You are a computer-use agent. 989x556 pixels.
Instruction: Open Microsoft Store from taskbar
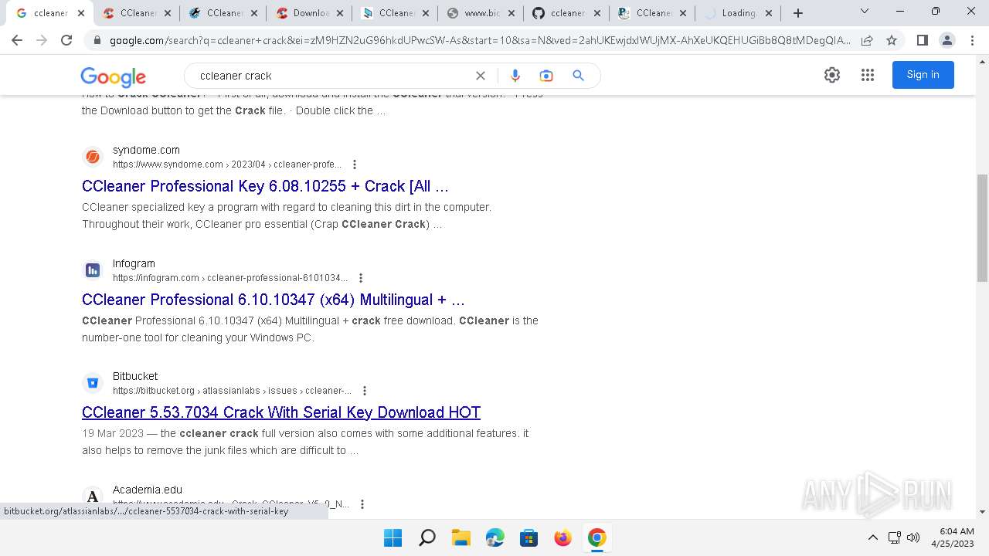[528, 537]
